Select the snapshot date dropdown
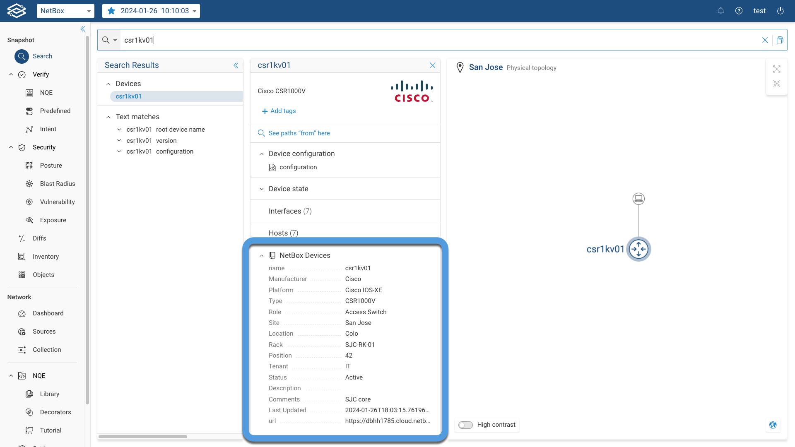 pyautogui.click(x=152, y=11)
